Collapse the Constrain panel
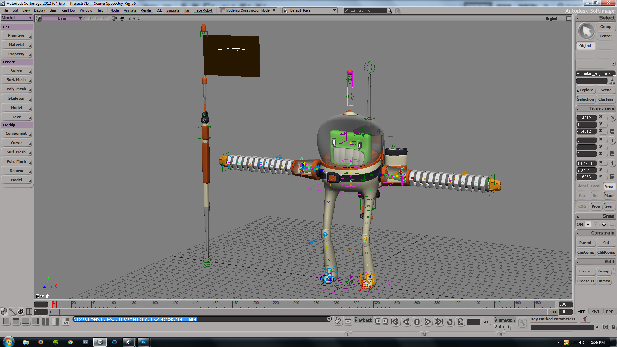The height and width of the screenshot is (347, 617). (x=577, y=233)
